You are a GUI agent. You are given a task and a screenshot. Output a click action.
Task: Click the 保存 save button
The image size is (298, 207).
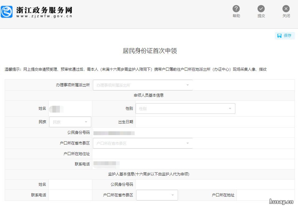[x=285, y=35]
